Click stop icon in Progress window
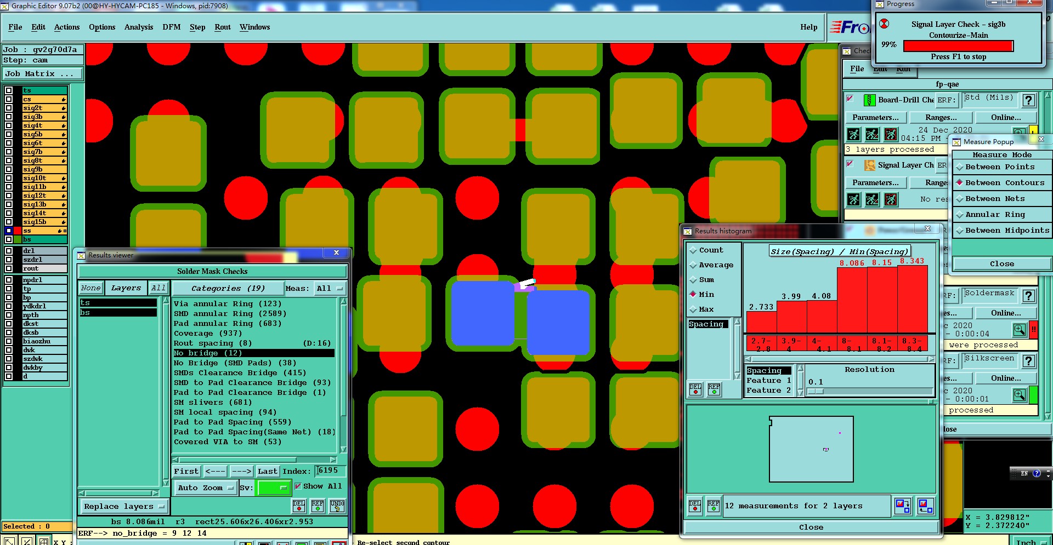The width and height of the screenshot is (1053, 545). pos(884,24)
